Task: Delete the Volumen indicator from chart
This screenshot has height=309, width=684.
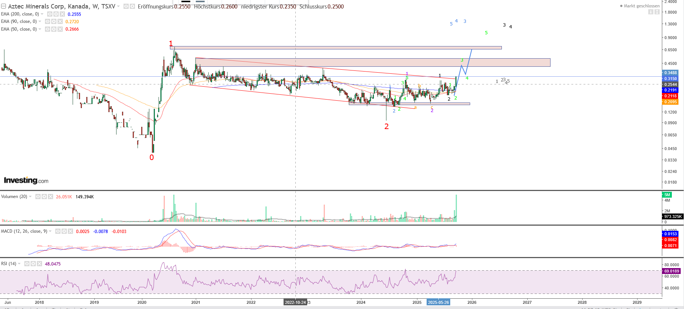Action: tap(51, 197)
